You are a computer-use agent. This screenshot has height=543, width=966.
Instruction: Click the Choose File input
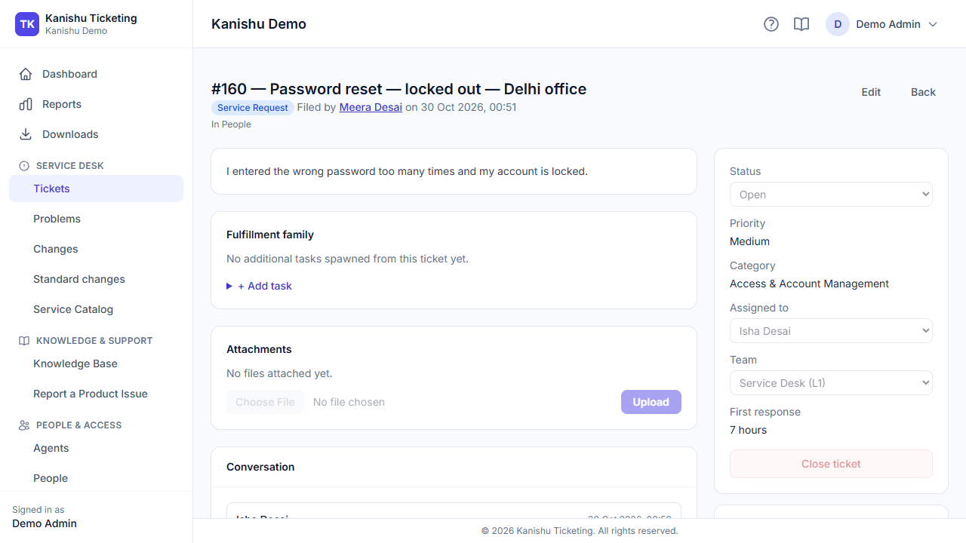pyautogui.click(x=265, y=402)
